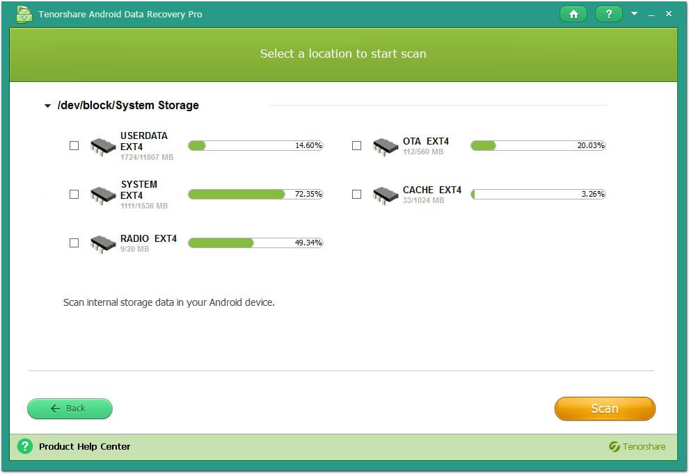Click the USERDATA partition chip icon
Viewport: 689px width, 474px height.
pos(103,147)
